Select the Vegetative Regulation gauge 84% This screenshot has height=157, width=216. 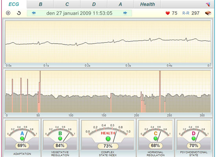[60, 135]
